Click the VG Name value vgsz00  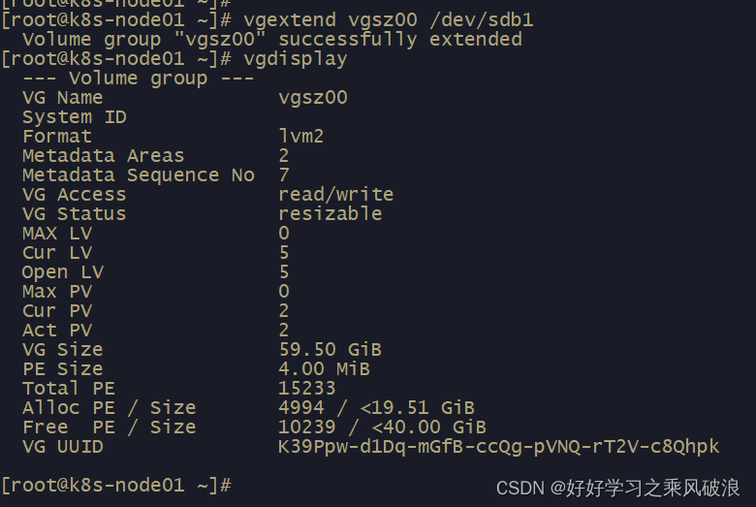pyautogui.click(x=312, y=97)
